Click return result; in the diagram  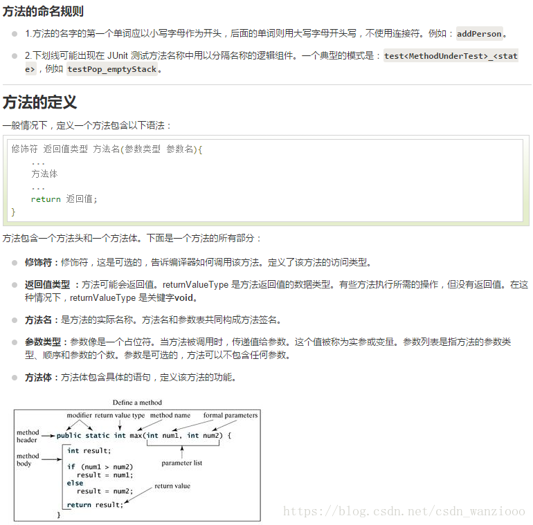click(95, 505)
